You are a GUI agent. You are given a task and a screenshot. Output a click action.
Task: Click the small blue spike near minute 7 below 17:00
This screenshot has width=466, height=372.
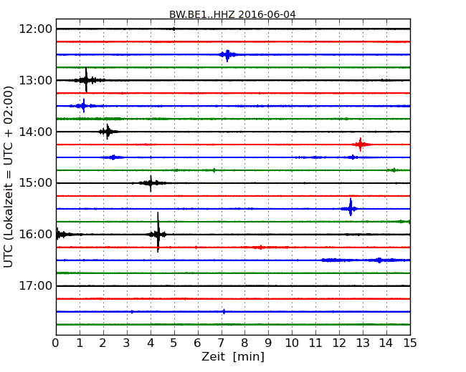(x=224, y=311)
